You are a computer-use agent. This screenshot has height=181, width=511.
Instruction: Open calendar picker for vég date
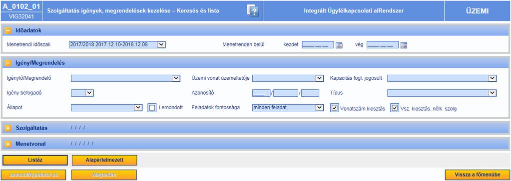coord(404,45)
